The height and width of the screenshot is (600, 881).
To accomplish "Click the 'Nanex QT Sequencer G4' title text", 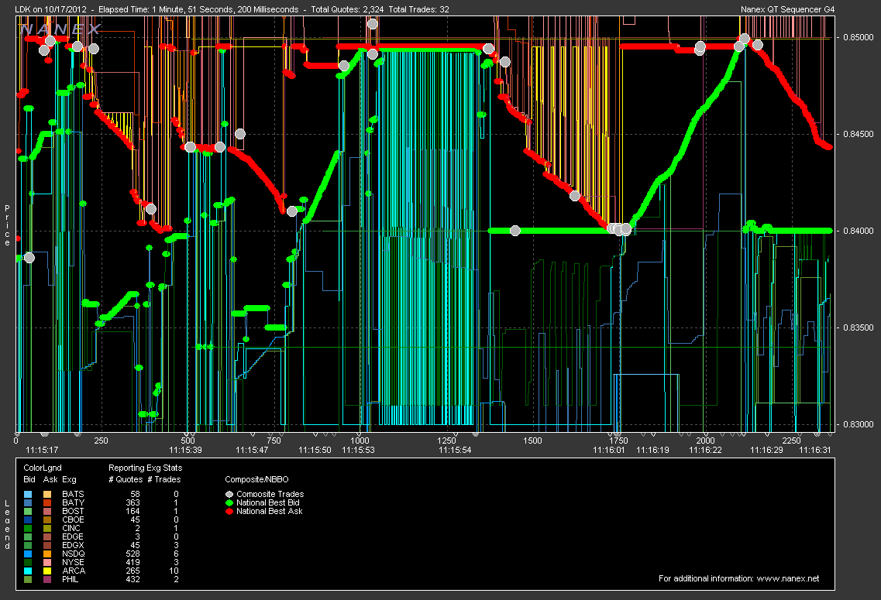I will 788,9.
